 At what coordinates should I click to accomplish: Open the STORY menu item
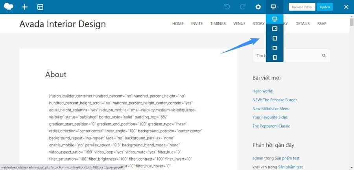(259, 24)
